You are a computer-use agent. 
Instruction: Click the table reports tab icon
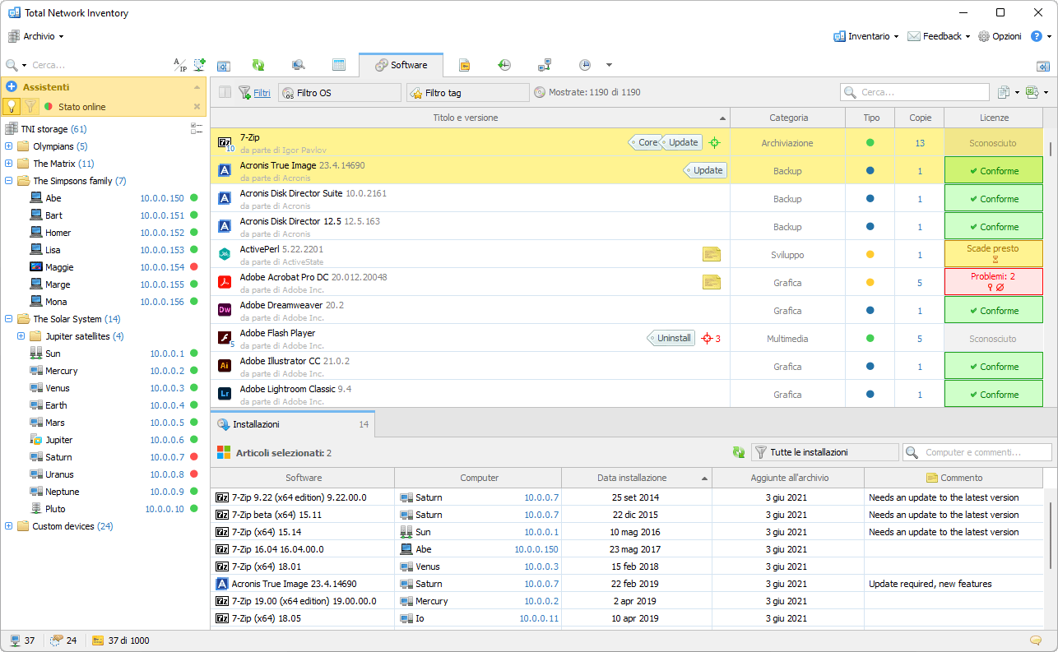[338, 65]
